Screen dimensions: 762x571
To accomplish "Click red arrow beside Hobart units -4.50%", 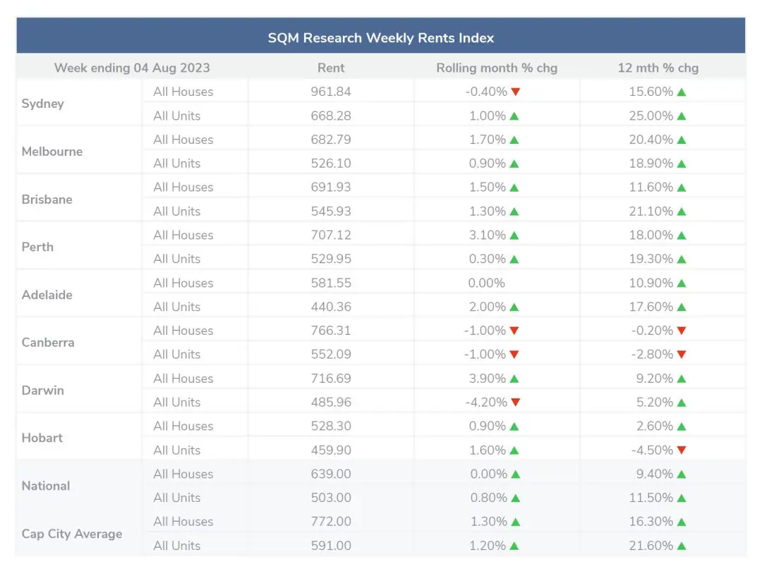I will tap(681, 450).
